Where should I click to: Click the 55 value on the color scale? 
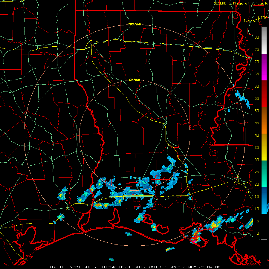pyautogui.click(x=257, y=98)
